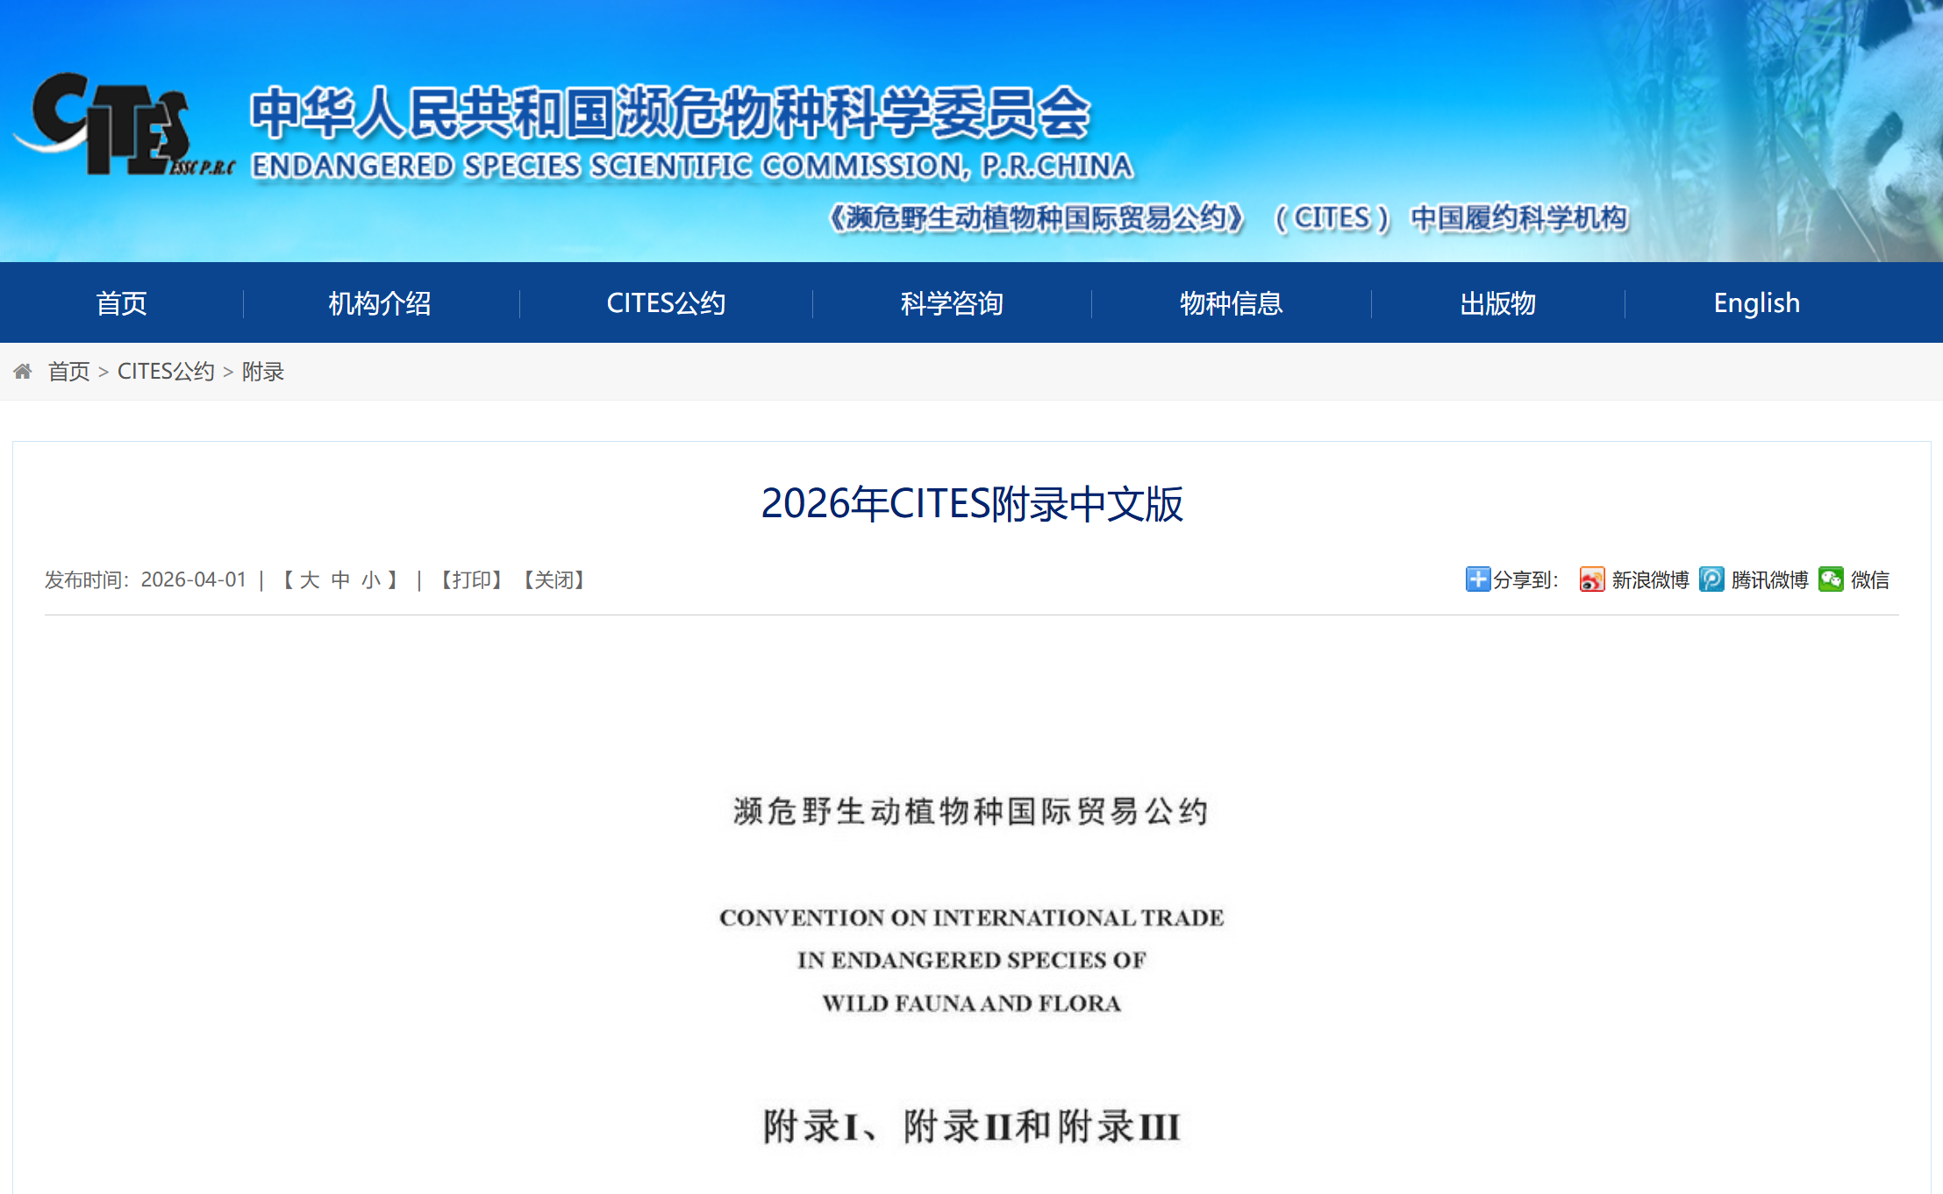
Task: Switch to the English site version
Action: pyautogui.click(x=1756, y=303)
